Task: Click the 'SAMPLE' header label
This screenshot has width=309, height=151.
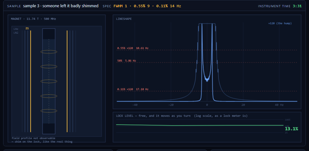Action: [14, 6]
